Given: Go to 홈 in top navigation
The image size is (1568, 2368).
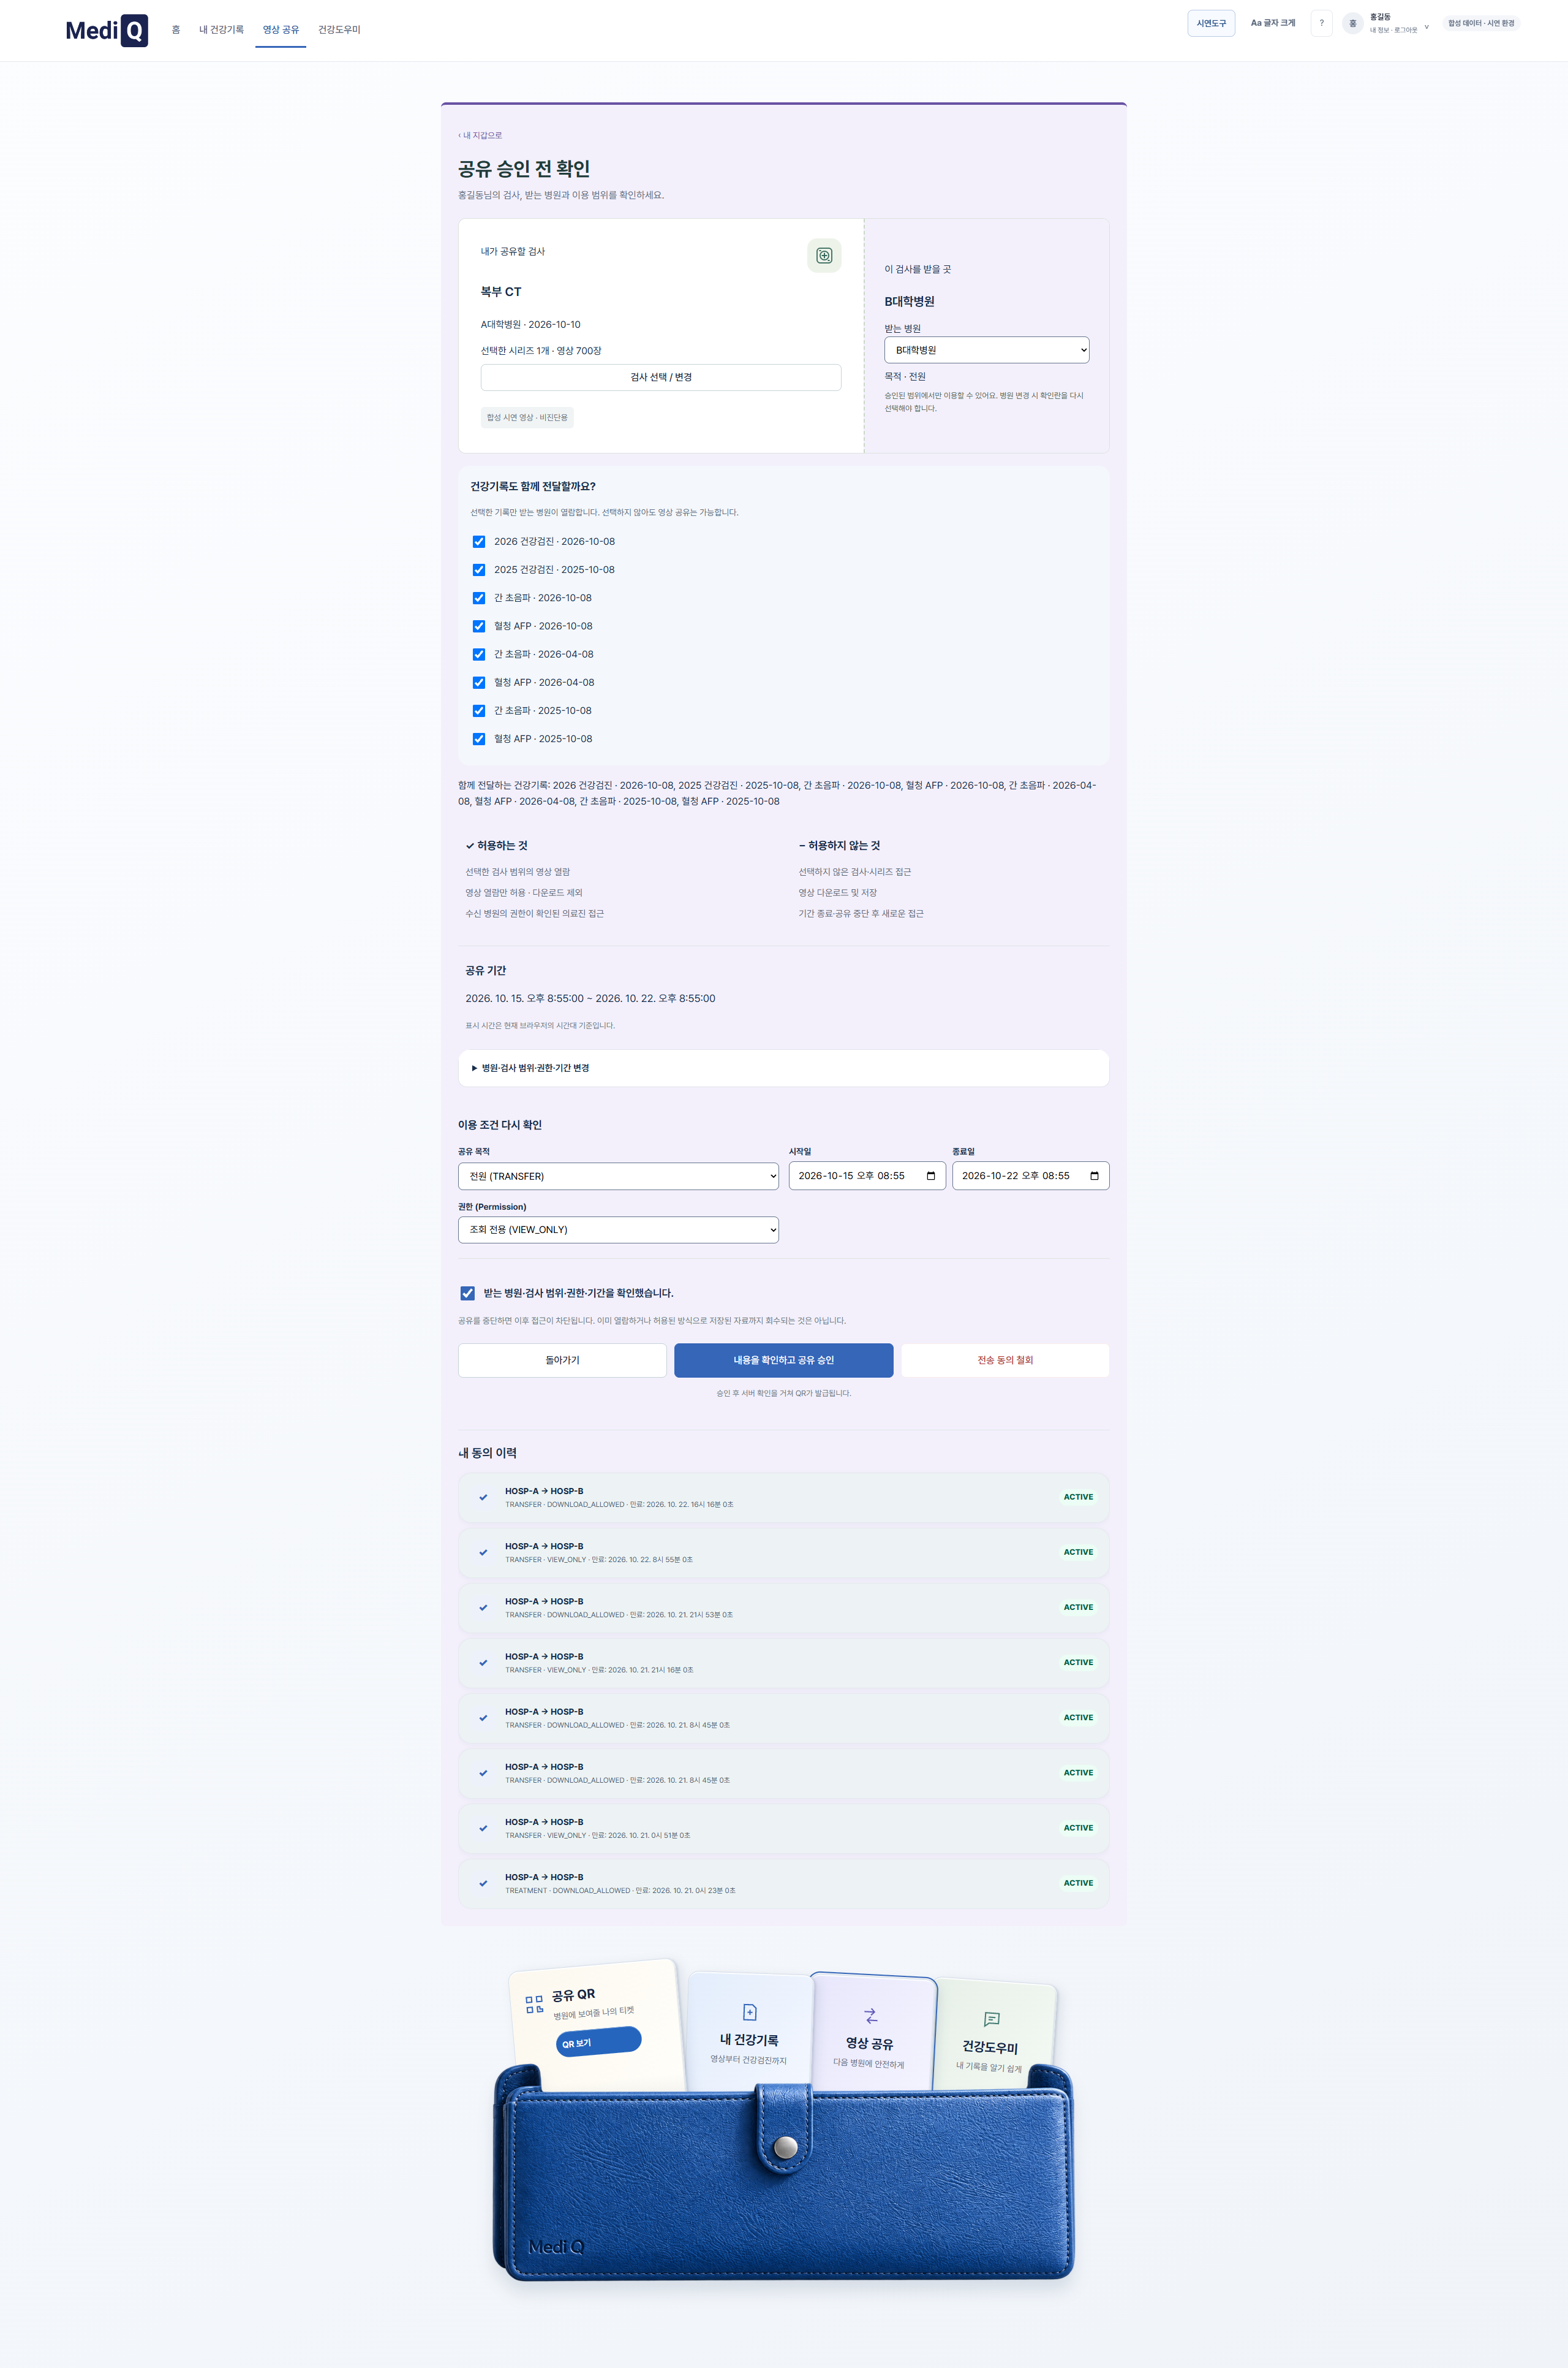Looking at the screenshot, I should pyautogui.click(x=176, y=30).
